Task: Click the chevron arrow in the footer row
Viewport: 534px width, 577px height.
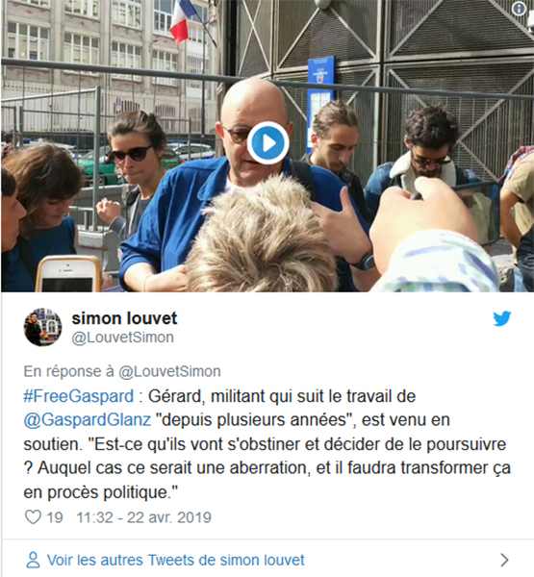Action: coord(504,560)
